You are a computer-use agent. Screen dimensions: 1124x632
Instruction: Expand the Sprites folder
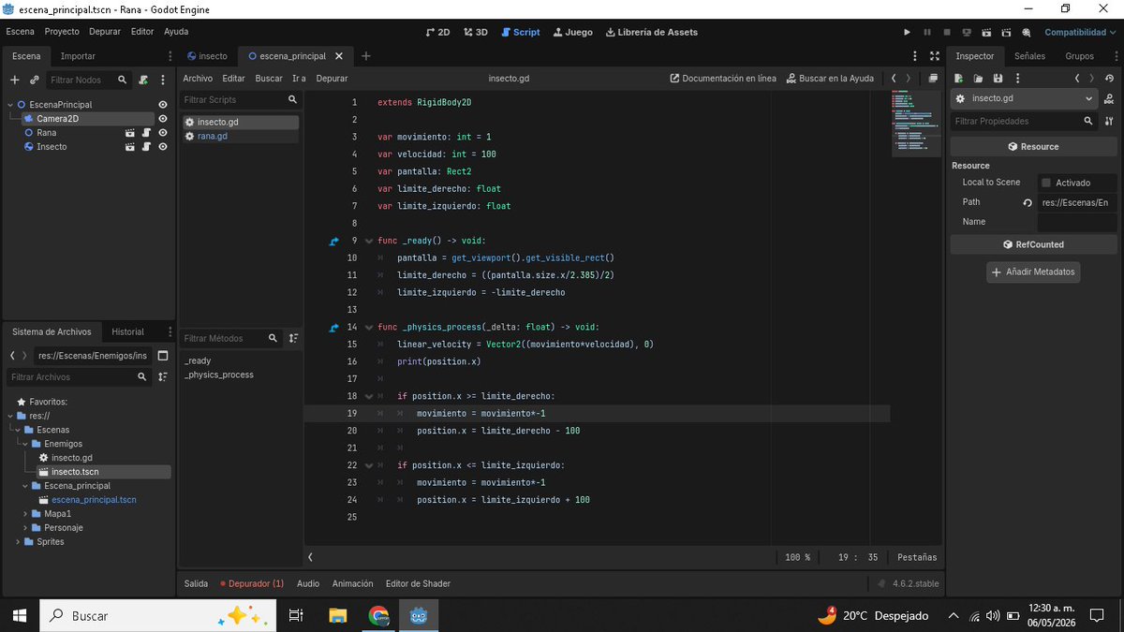[18, 542]
